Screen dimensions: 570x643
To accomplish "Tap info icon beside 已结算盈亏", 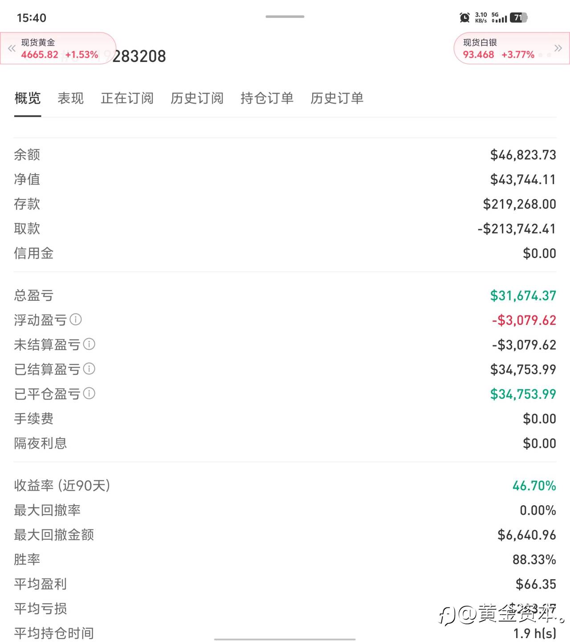I will (x=89, y=369).
